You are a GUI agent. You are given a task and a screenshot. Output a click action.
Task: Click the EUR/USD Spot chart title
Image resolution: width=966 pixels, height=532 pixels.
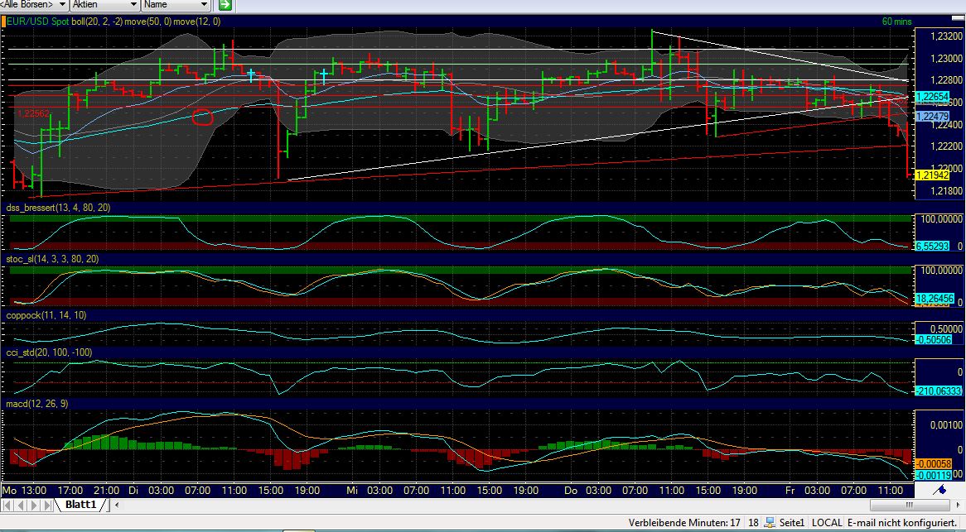coord(38,22)
